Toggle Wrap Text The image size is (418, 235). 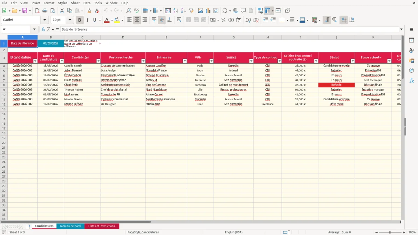tap(179, 20)
